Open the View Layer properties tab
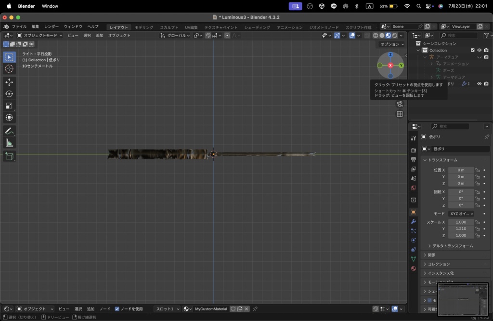Viewport: 493px width, 321px height. tap(414, 169)
